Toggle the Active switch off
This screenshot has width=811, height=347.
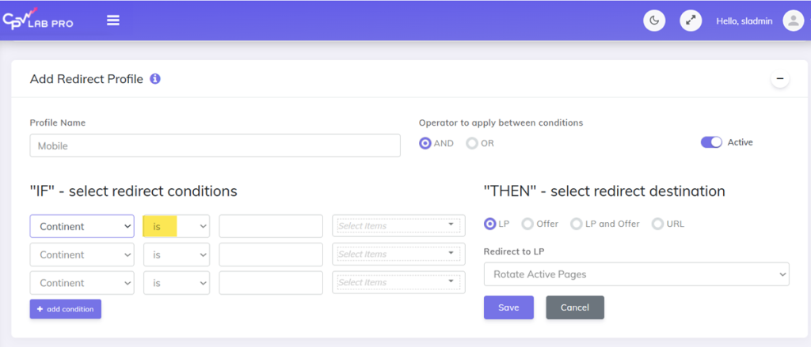pyautogui.click(x=711, y=142)
